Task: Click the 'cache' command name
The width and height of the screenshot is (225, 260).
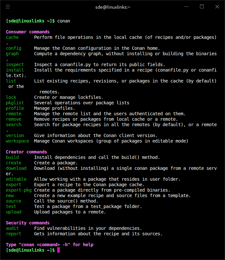Action: pyautogui.click(x=12, y=37)
